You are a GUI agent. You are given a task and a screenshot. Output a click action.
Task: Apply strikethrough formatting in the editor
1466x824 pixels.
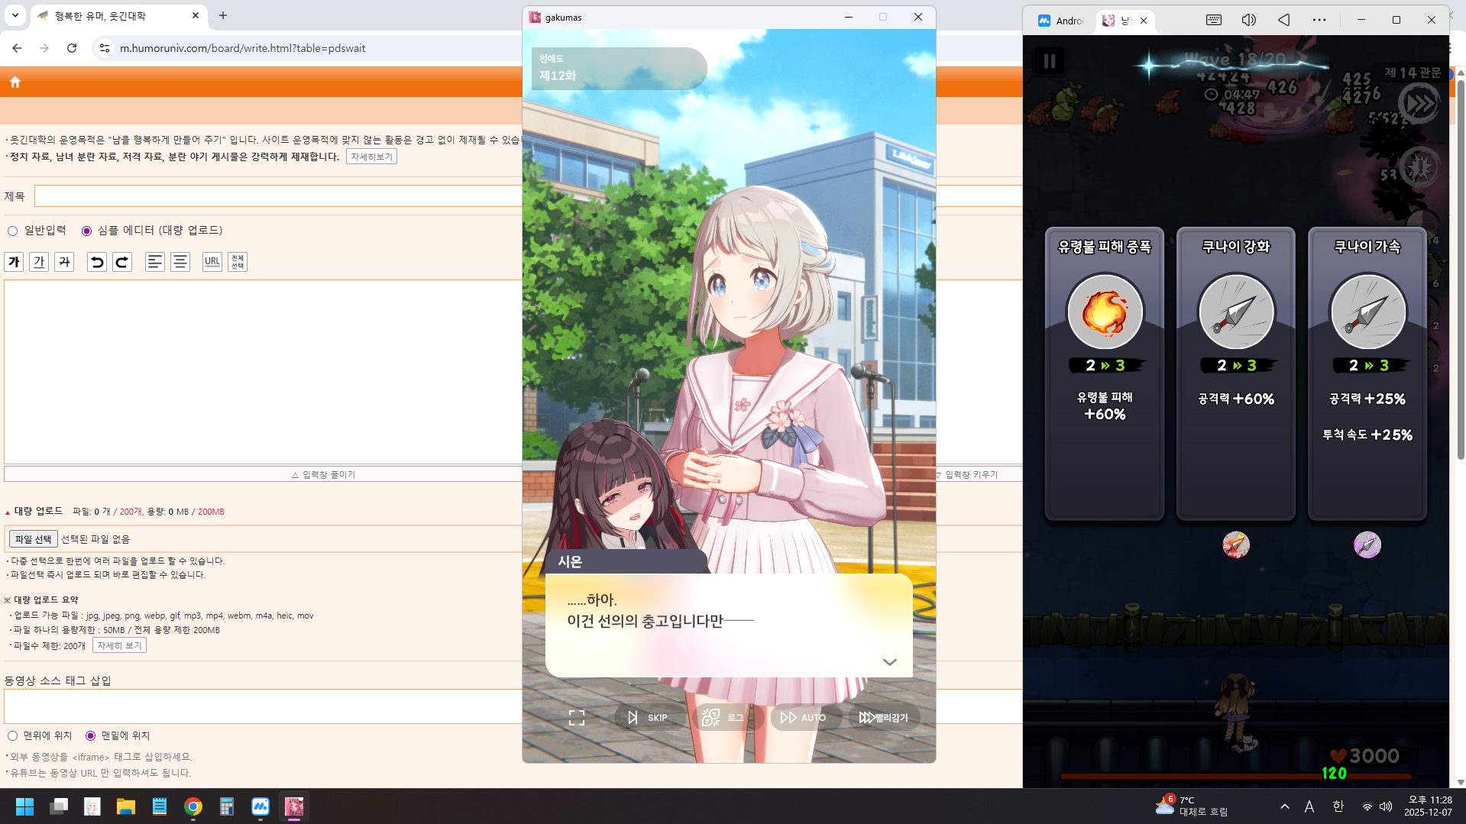[64, 262]
